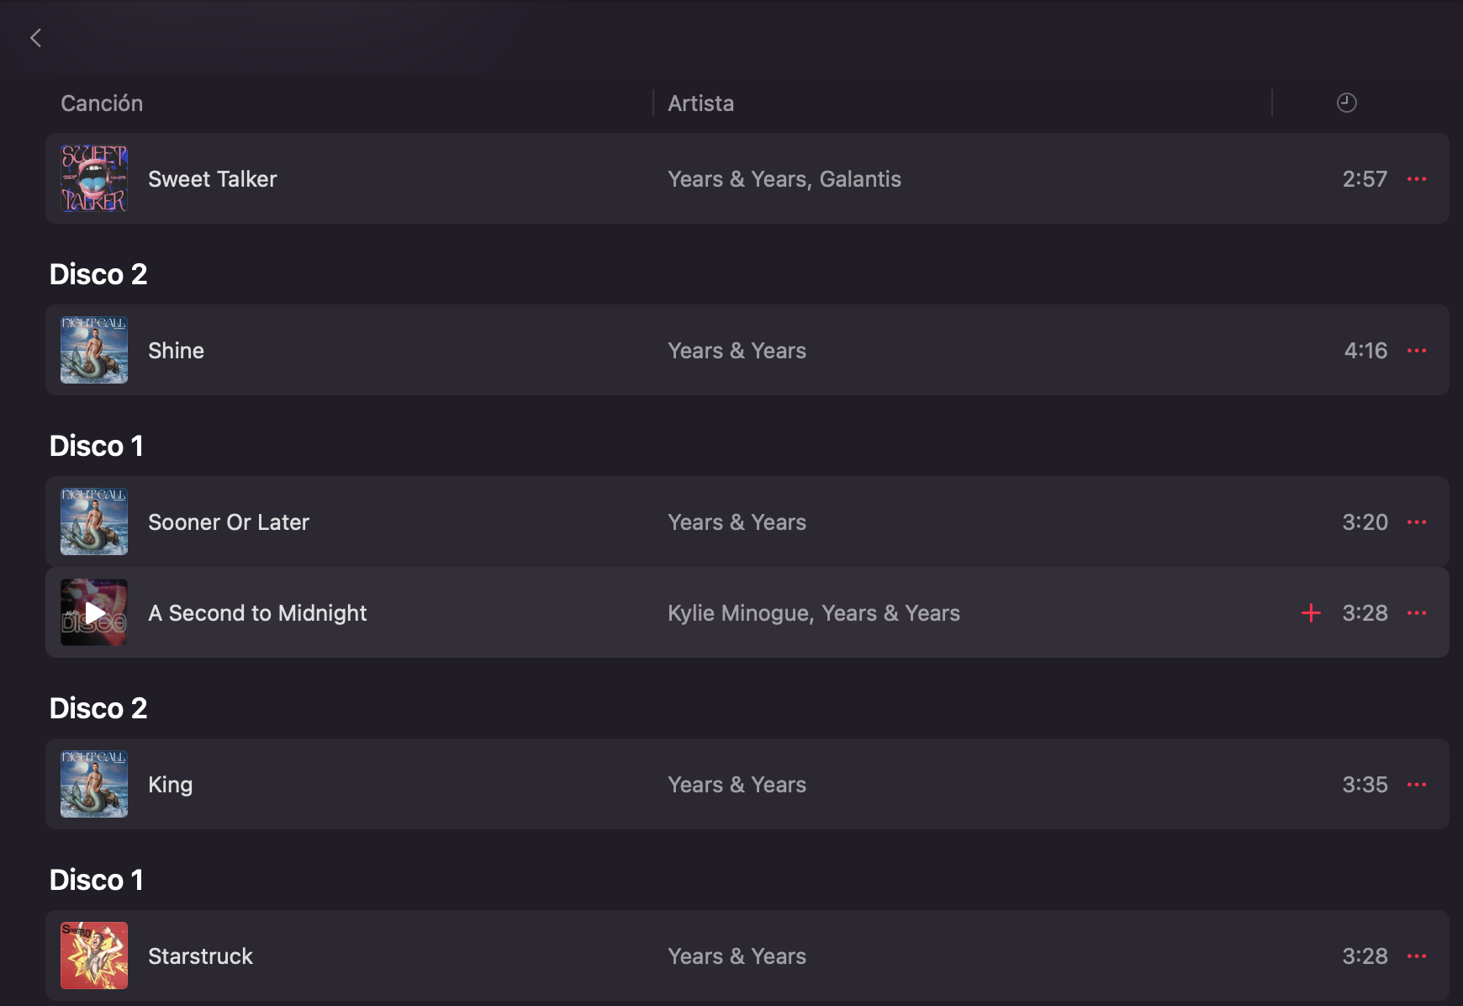Image resolution: width=1463 pixels, height=1006 pixels.
Task: Click the Artista column header
Action: 700,103
